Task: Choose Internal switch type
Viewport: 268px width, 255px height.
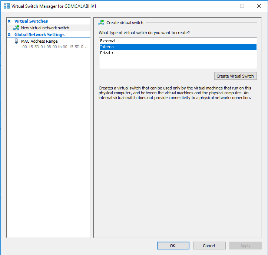Action: pos(178,47)
